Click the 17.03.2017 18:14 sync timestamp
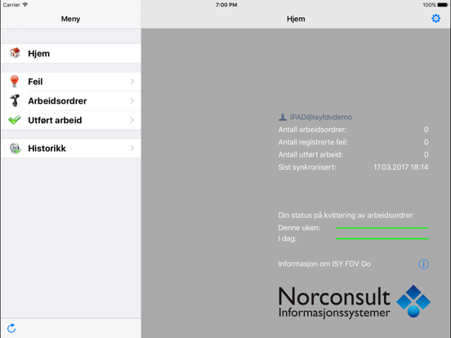The image size is (451, 338). click(x=400, y=167)
